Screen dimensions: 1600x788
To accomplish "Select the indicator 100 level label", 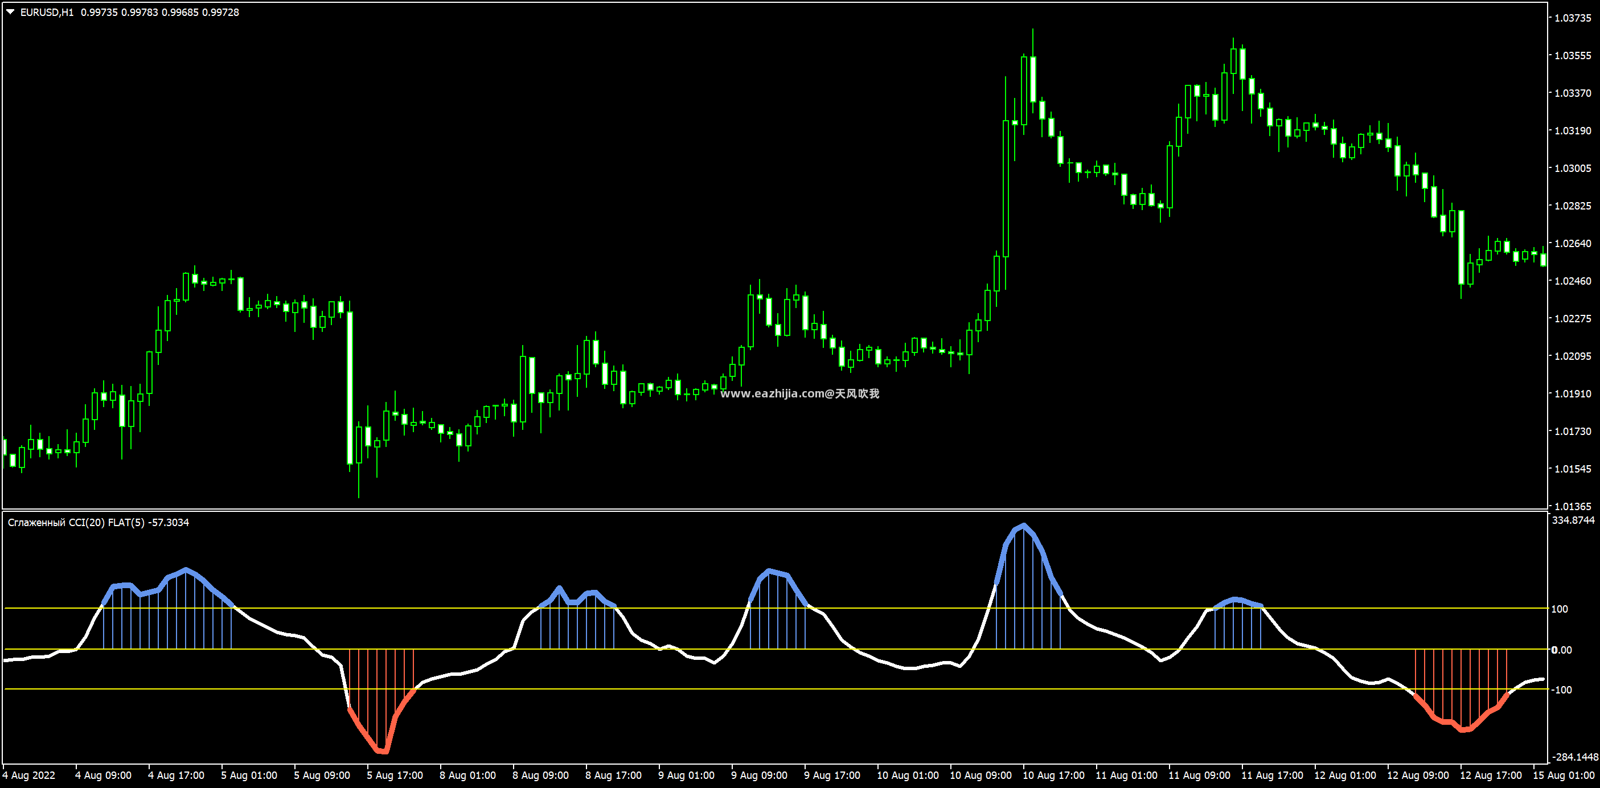I will pyautogui.click(x=1560, y=609).
